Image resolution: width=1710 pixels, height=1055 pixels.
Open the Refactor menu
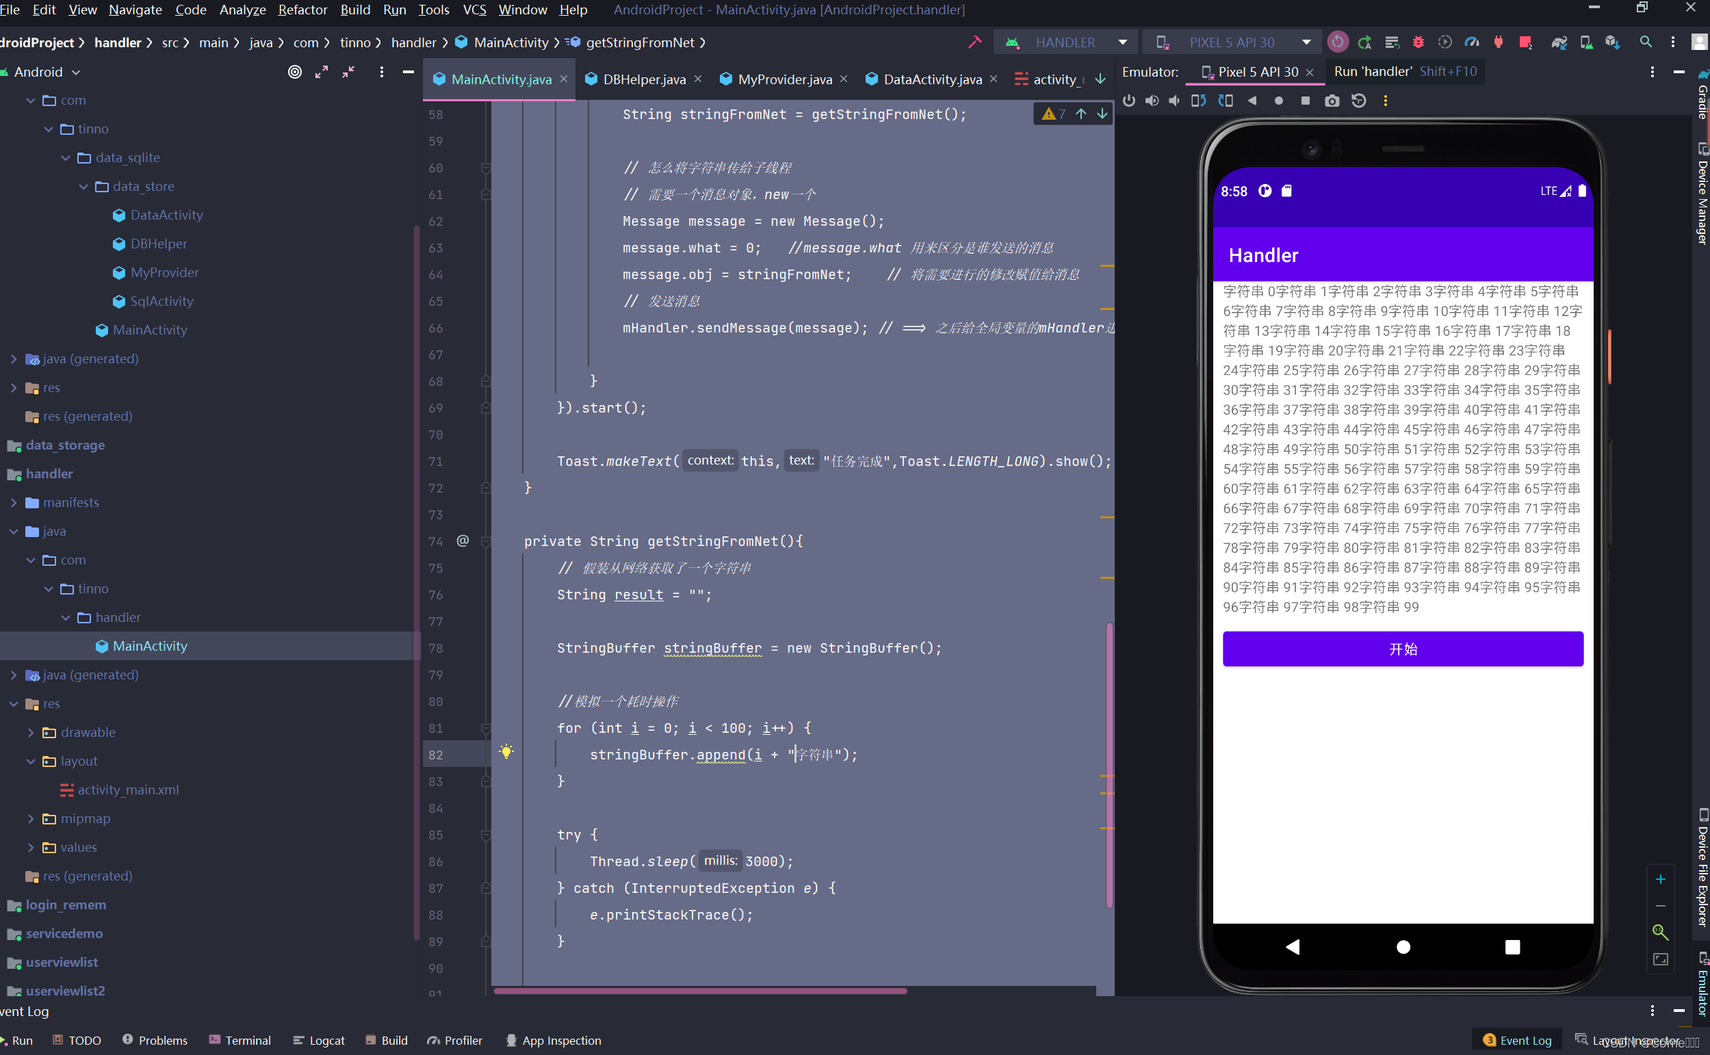[302, 10]
